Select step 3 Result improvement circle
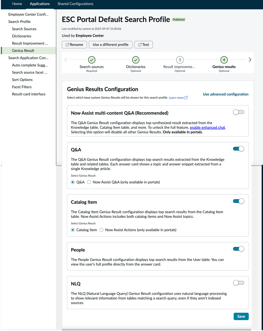Screen dimensions: 263x331 click(x=180, y=60)
